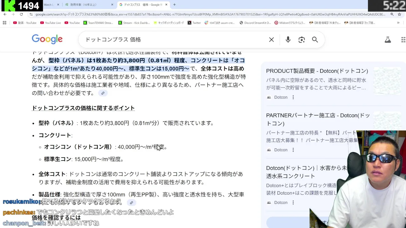This screenshot has height=228, width=406.
Task: Open the plain YouTube bookmark
Action: tap(72, 23)
